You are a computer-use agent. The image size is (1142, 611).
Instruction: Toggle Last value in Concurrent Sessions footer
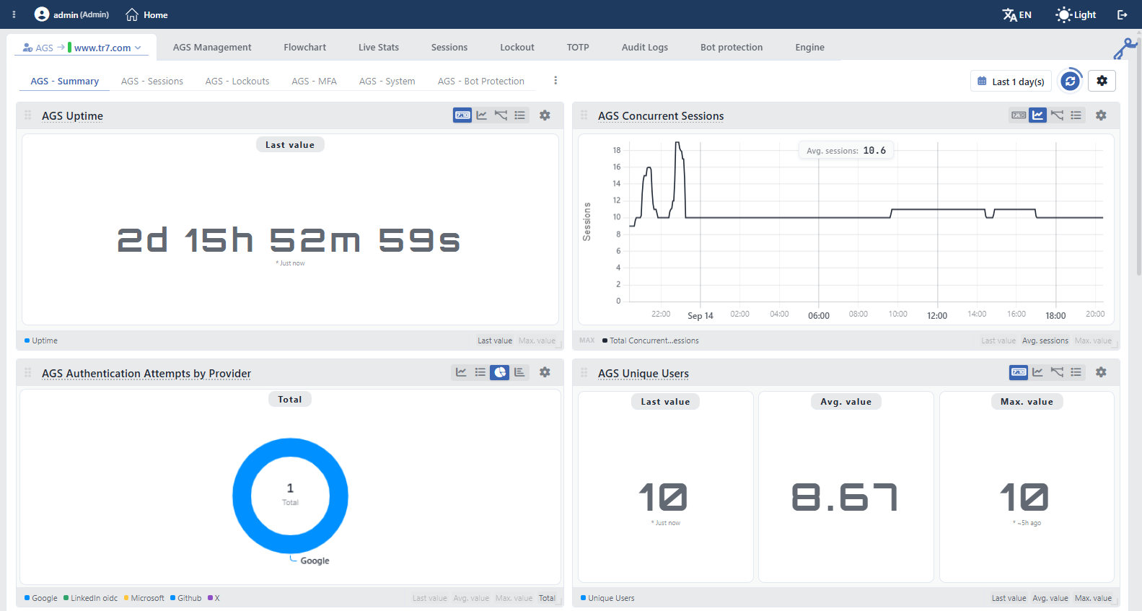(x=998, y=340)
